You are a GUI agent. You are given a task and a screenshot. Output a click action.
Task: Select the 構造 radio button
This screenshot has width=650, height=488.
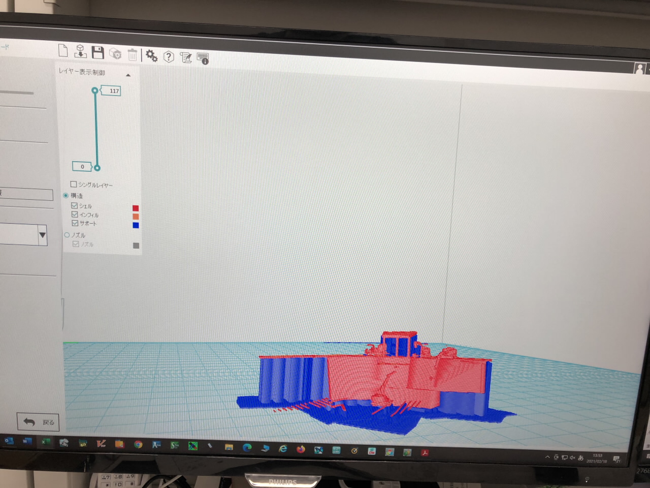pyautogui.click(x=66, y=195)
